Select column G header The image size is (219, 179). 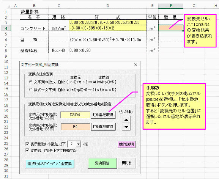194,6
